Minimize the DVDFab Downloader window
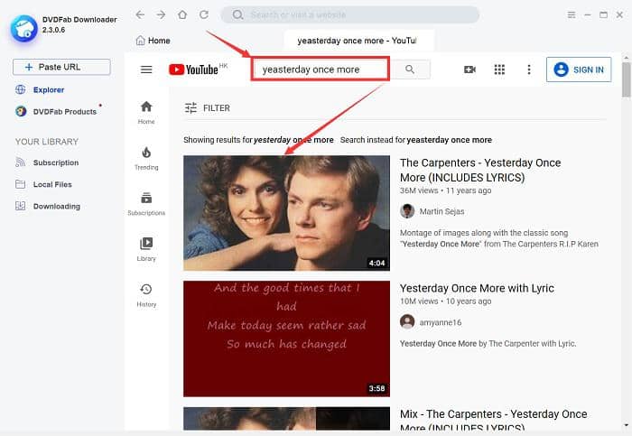The width and height of the screenshot is (632, 436). tap(588, 15)
